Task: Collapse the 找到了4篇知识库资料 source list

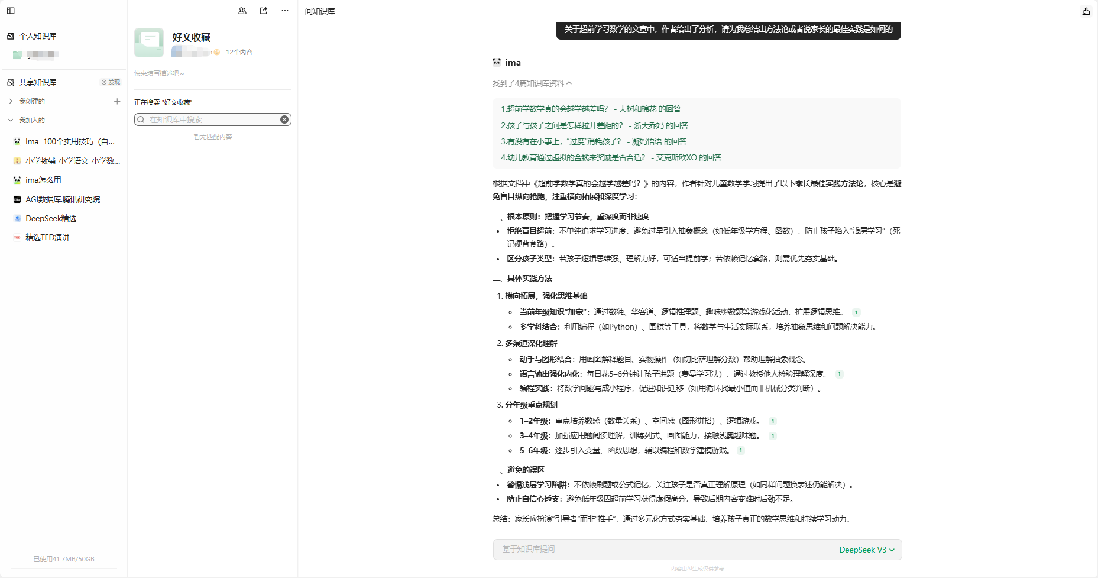Action: (569, 83)
